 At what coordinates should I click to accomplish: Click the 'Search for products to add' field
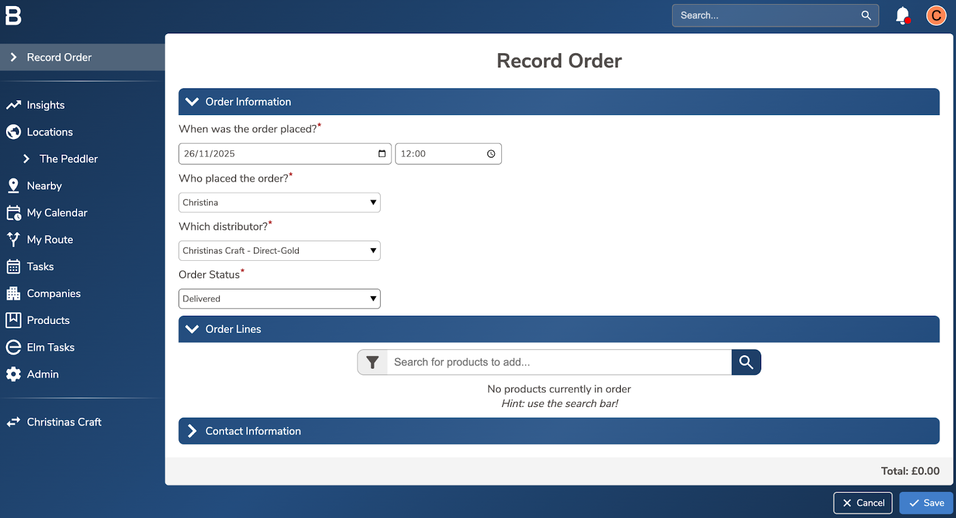(x=559, y=362)
